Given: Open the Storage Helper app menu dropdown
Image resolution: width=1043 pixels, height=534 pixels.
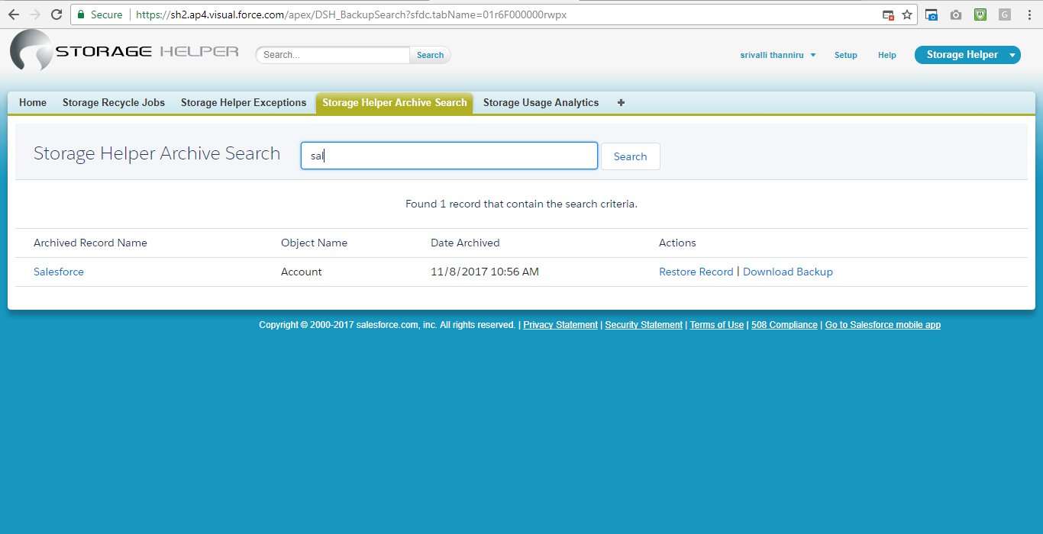Looking at the screenshot, I should click(x=967, y=55).
